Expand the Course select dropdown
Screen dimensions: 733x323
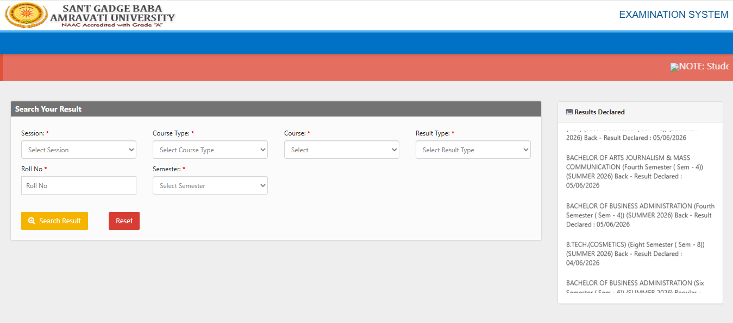(342, 150)
